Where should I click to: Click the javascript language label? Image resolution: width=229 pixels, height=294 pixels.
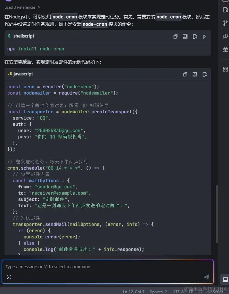(23, 74)
